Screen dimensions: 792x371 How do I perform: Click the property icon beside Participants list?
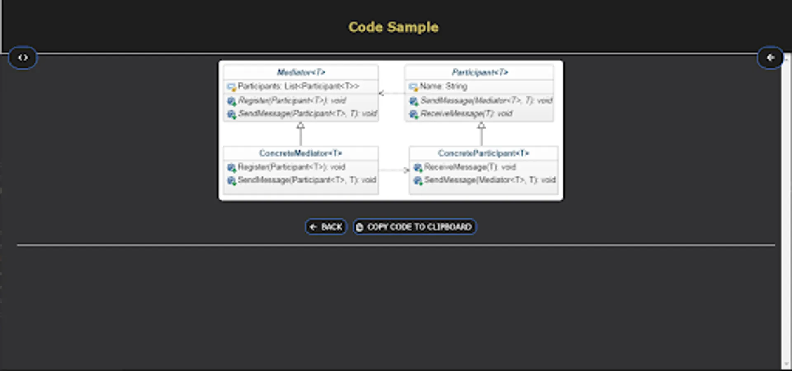tap(231, 87)
